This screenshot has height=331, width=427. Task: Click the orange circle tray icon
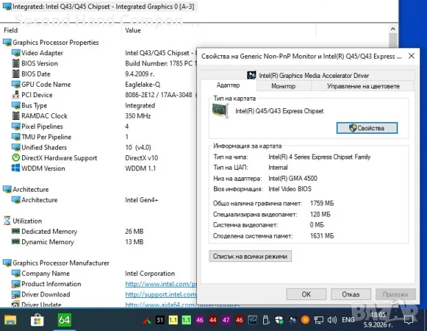(x=305, y=319)
